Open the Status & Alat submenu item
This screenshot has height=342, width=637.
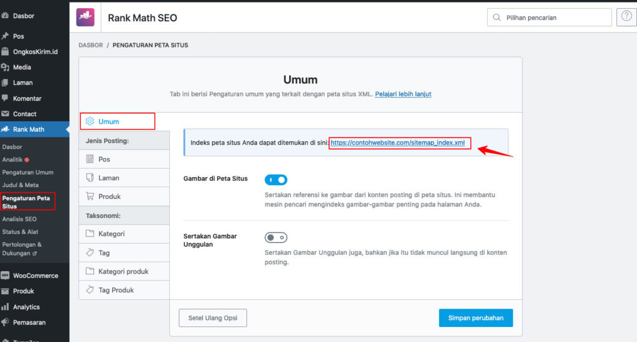point(20,231)
